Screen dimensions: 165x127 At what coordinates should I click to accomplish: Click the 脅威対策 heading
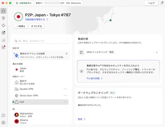point(83,39)
